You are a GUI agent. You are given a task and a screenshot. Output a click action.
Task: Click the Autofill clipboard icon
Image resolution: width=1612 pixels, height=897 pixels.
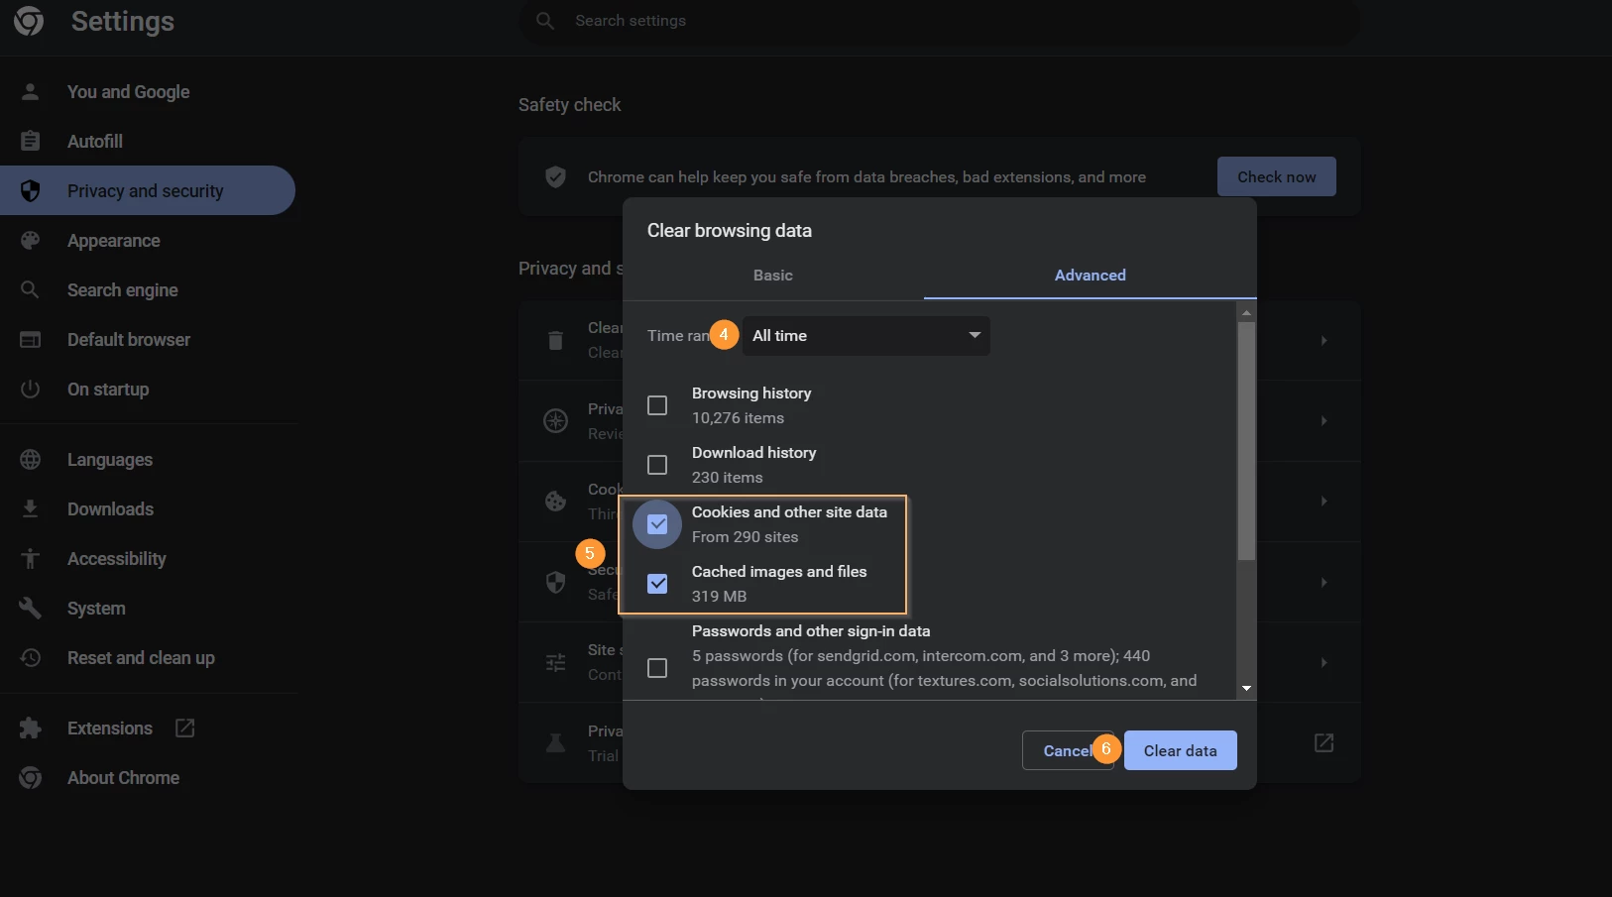[x=31, y=142]
